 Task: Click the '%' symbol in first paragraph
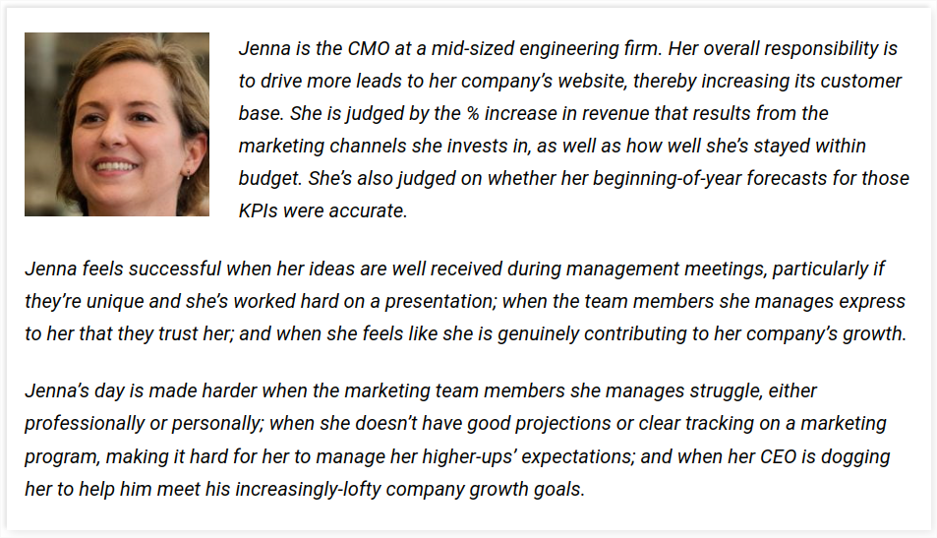pyautogui.click(x=473, y=113)
